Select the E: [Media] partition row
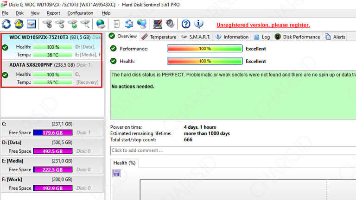 52,165
